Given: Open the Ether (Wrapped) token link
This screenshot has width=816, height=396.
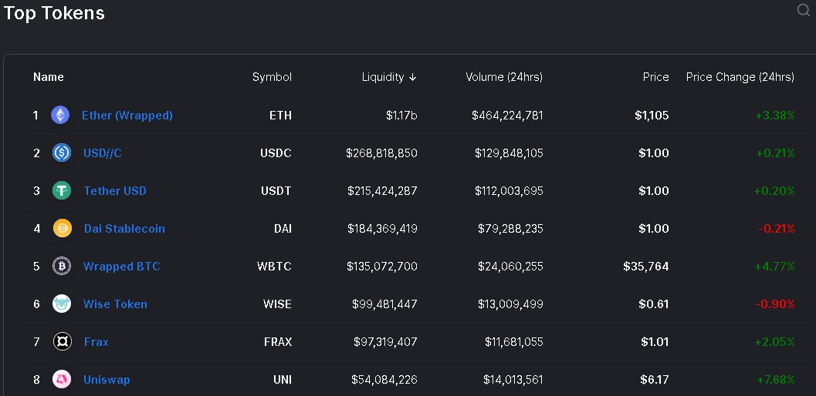Looking at the screenshot, I should [127, 116].
